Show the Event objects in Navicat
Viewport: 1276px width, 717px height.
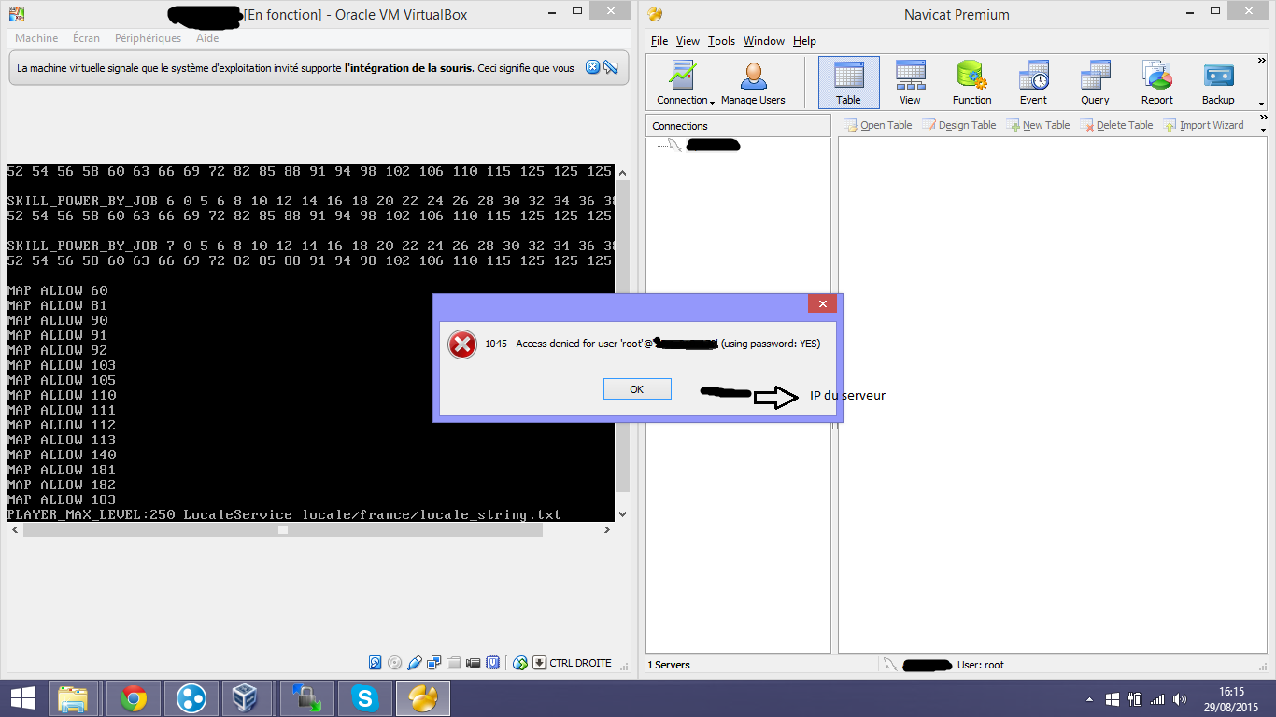[1033, 83]
